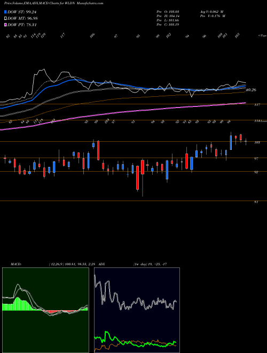Click the 40.26 value beside the EMA lines

point(251,90)
